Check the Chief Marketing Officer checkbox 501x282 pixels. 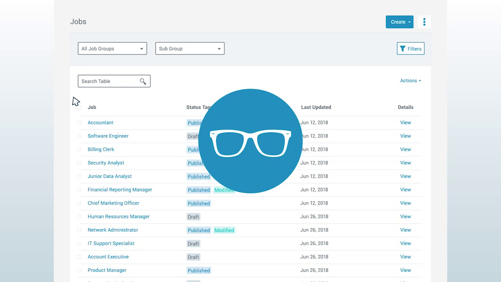79,203
